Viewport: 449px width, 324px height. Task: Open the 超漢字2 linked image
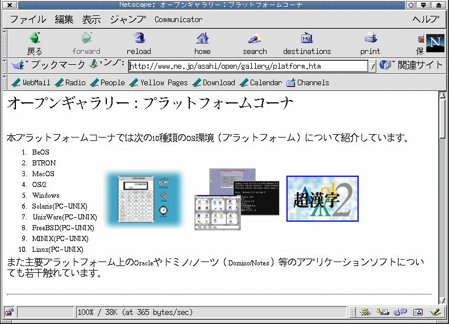click(322, 198)
